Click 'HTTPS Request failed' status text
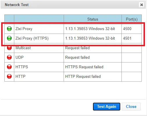Image resolution: width=147 pixels, height=116 pixels. (x=84, y=67)
